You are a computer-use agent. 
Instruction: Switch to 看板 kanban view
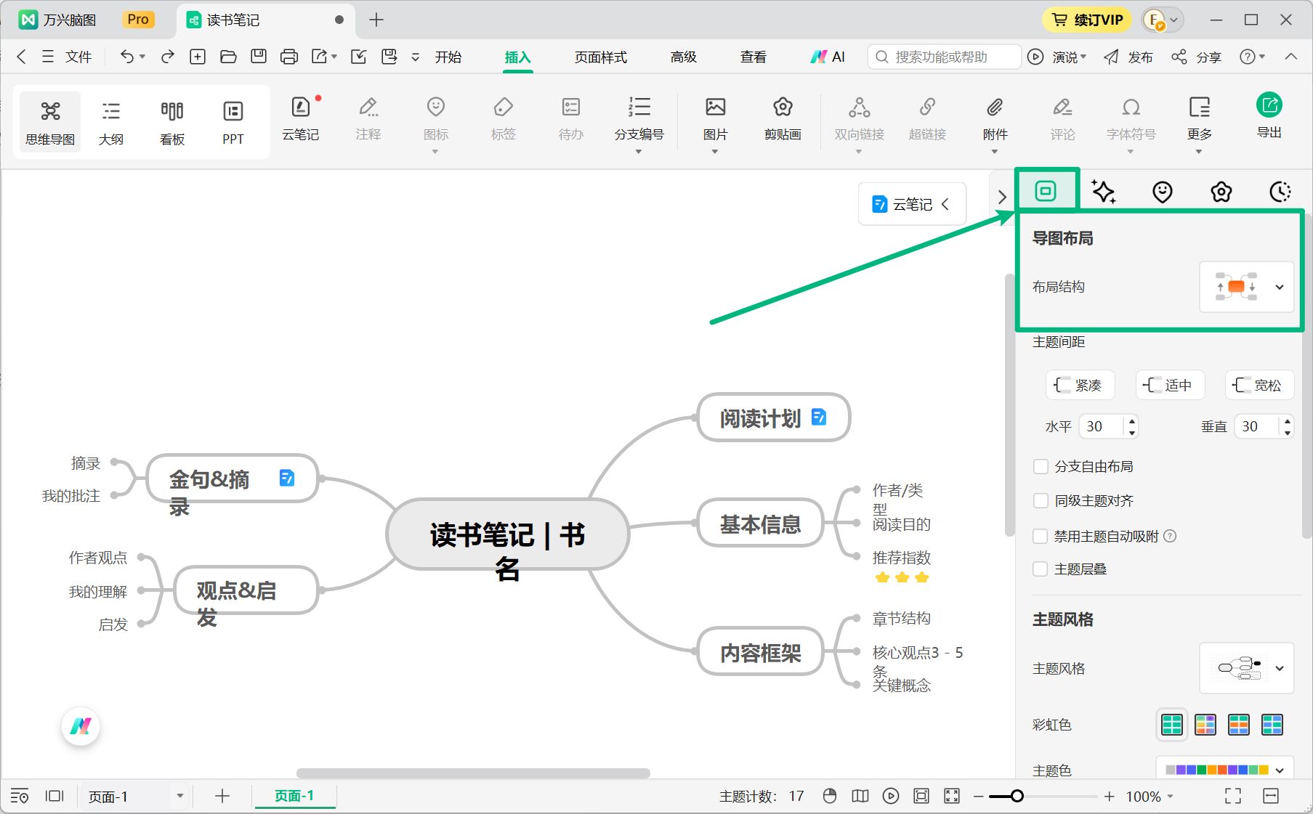pyautogui.click(x=172, y=122)
